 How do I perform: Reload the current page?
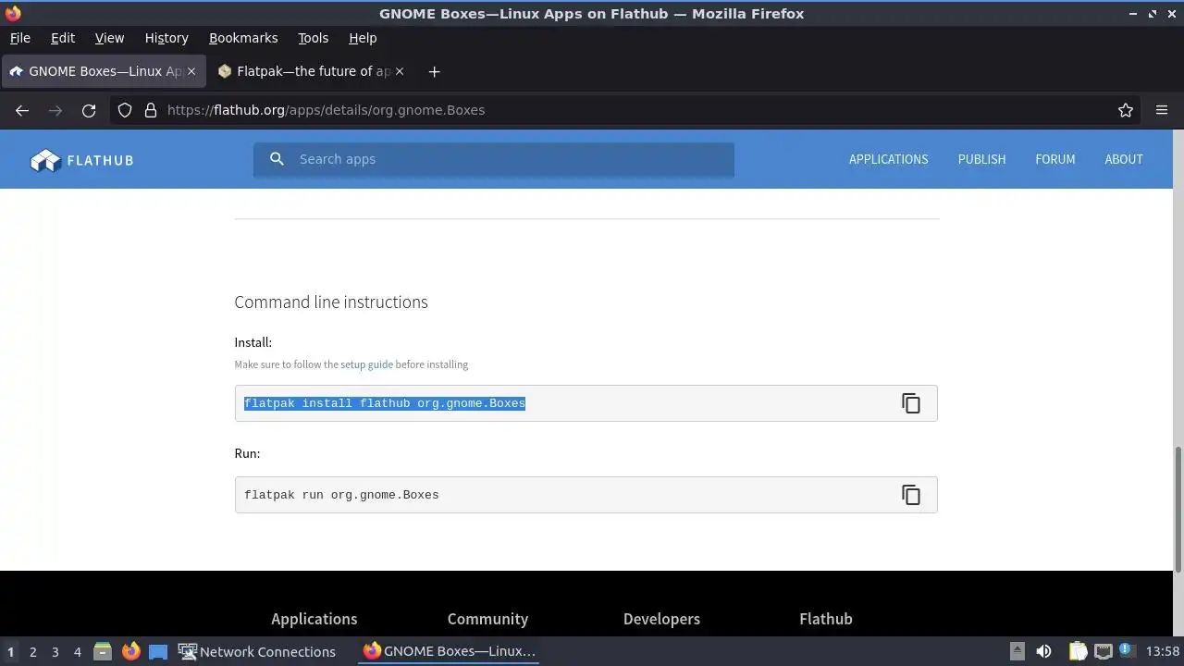(x=89, y=110)
